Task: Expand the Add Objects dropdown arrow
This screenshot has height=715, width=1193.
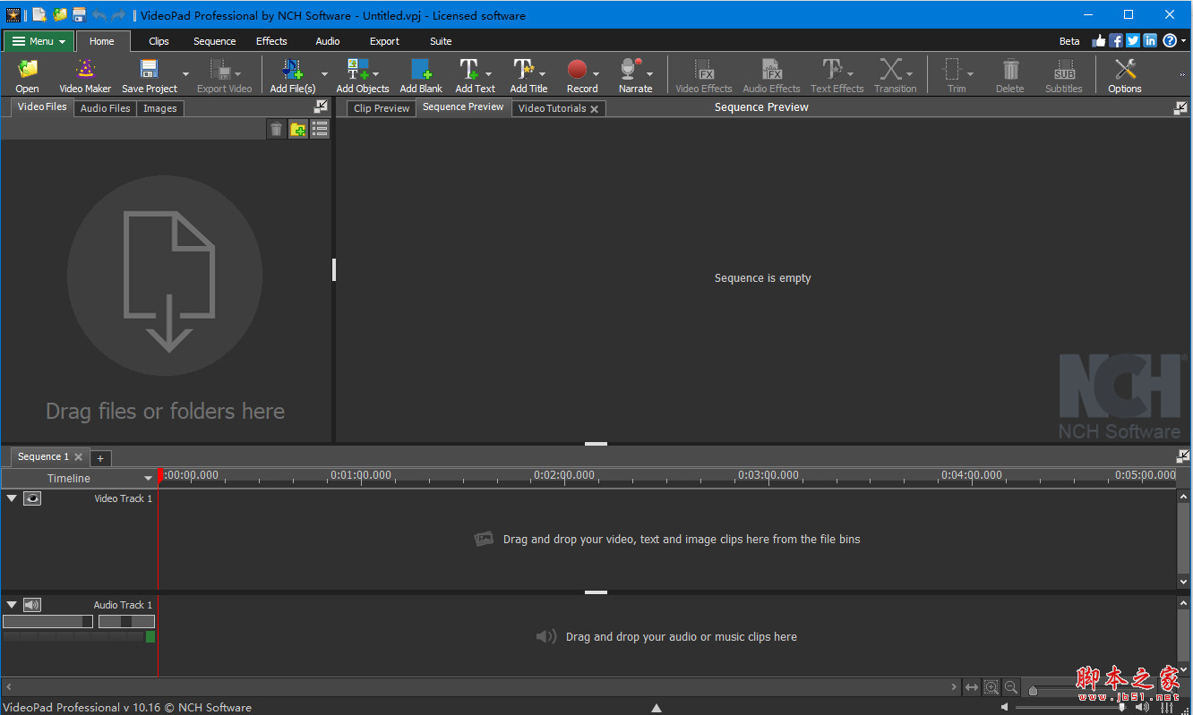Action: 375,74
